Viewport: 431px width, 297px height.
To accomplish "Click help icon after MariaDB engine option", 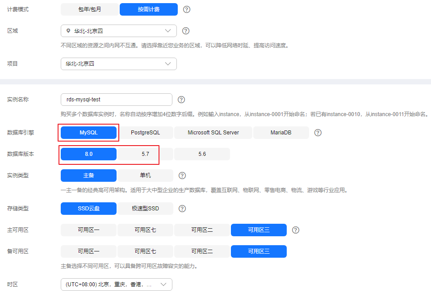I will 318,133.
